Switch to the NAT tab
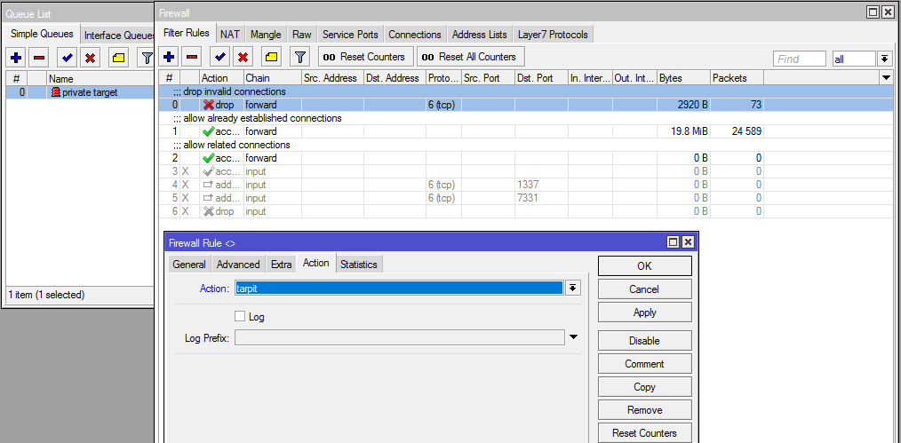Image resolution: width=901 pixels, height=443 pixels. click(230, 35)
